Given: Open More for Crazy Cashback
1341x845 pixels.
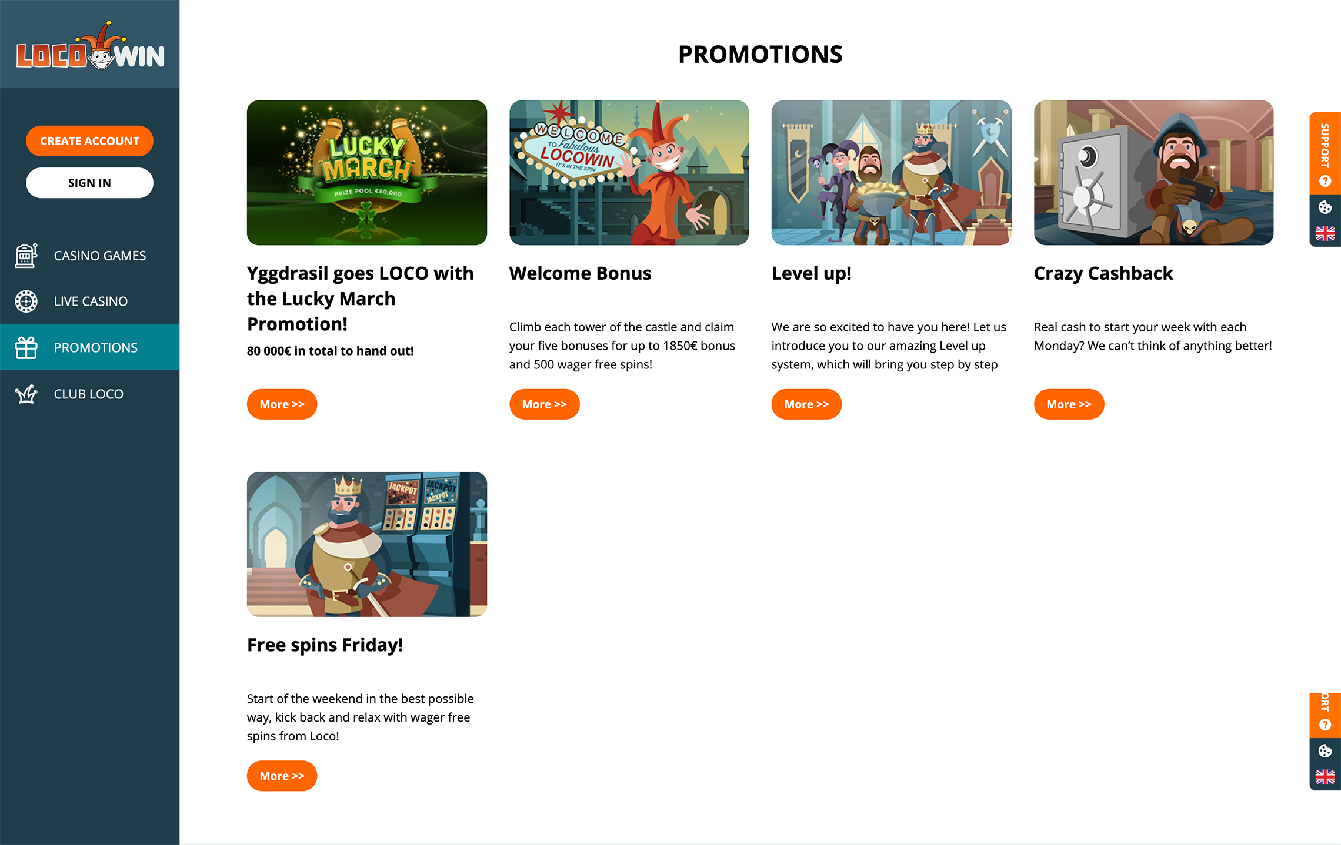Looking at the screenshot, I should click(1069, 404).
